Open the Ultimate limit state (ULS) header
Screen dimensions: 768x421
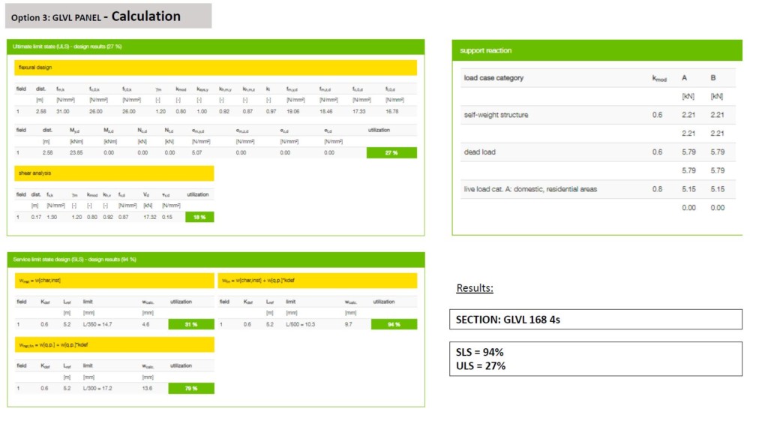click(x=215, y=47)
